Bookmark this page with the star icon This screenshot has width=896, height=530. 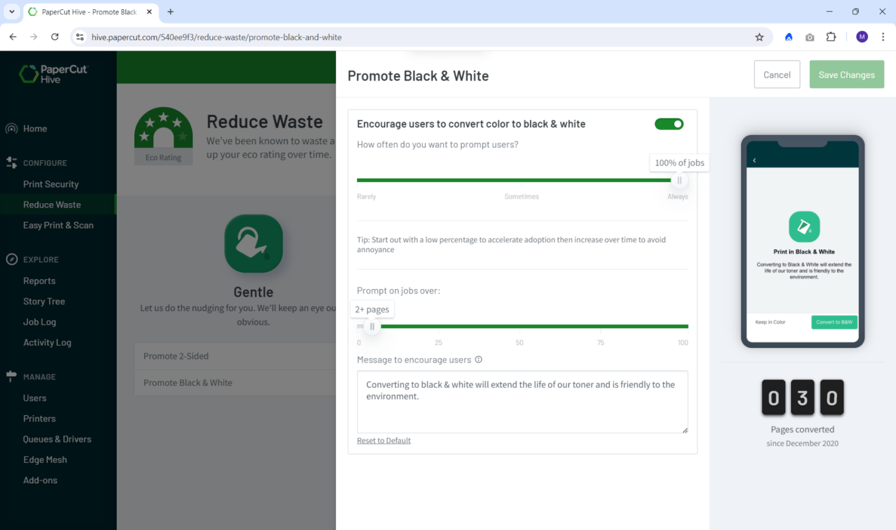[x=759, y=37]
